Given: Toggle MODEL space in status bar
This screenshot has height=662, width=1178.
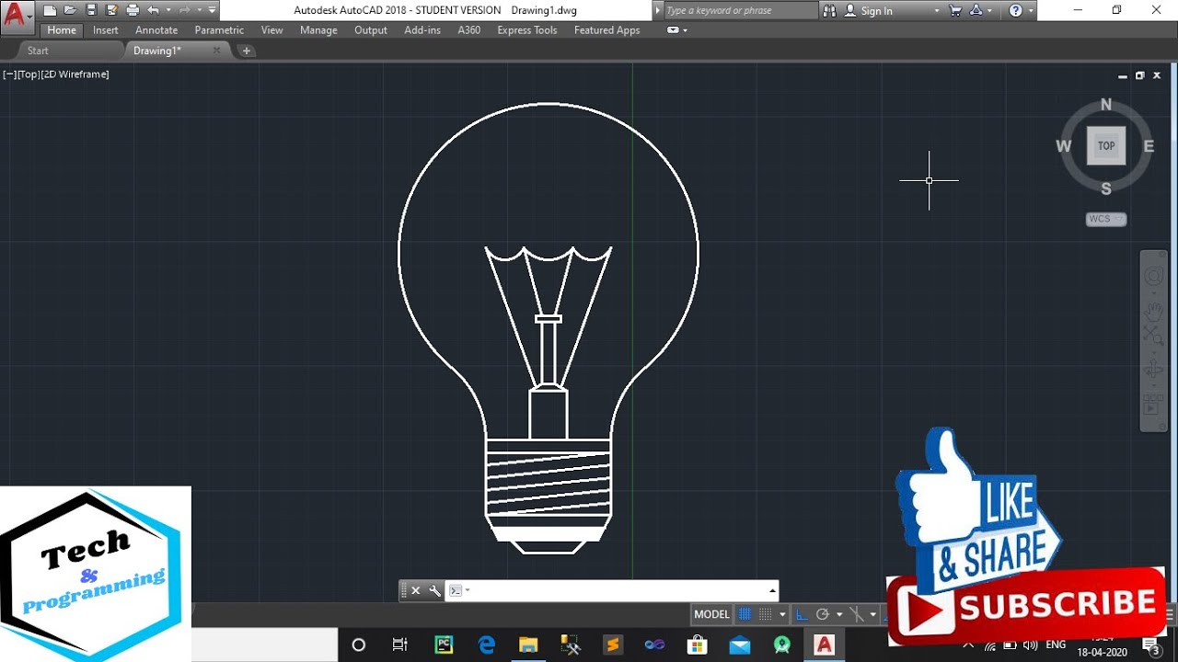Looking at the screenshot, I should coord(711,614).
